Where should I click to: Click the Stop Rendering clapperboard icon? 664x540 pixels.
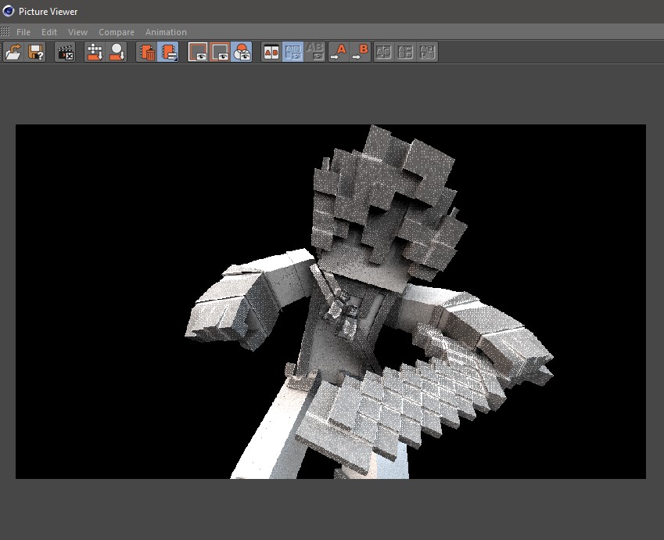tap(65, 52)
